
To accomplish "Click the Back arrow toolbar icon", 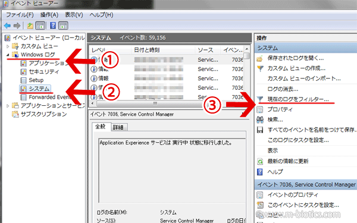I will click(7, 26).
